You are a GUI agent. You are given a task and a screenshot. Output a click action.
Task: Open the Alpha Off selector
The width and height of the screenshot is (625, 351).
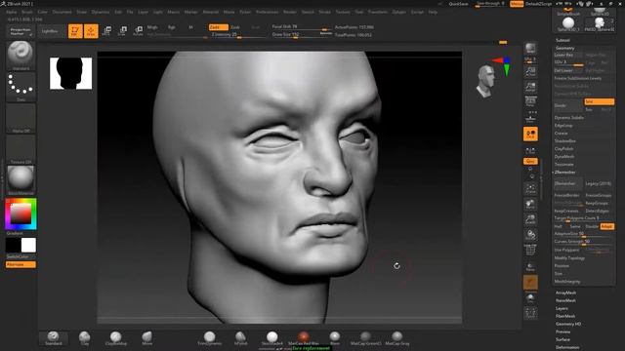point(21,118)
